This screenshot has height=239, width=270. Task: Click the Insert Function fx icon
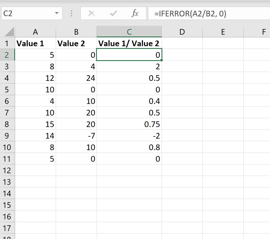tap(135, 13)
